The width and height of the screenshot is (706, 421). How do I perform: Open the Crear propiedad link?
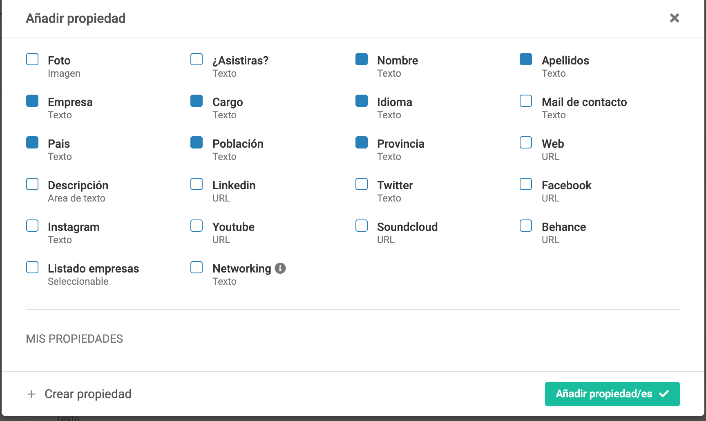pos(88,394)
